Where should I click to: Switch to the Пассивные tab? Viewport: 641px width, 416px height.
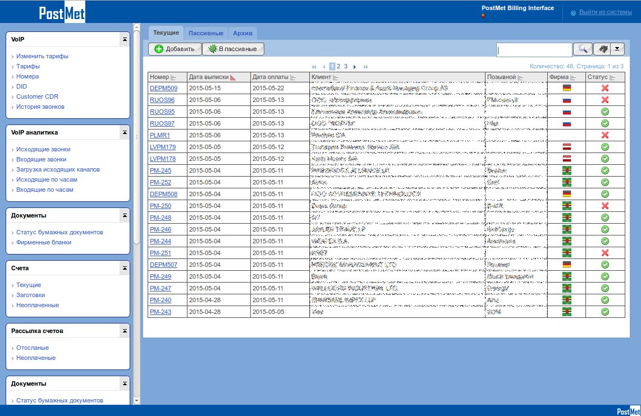tap(205, 33)
